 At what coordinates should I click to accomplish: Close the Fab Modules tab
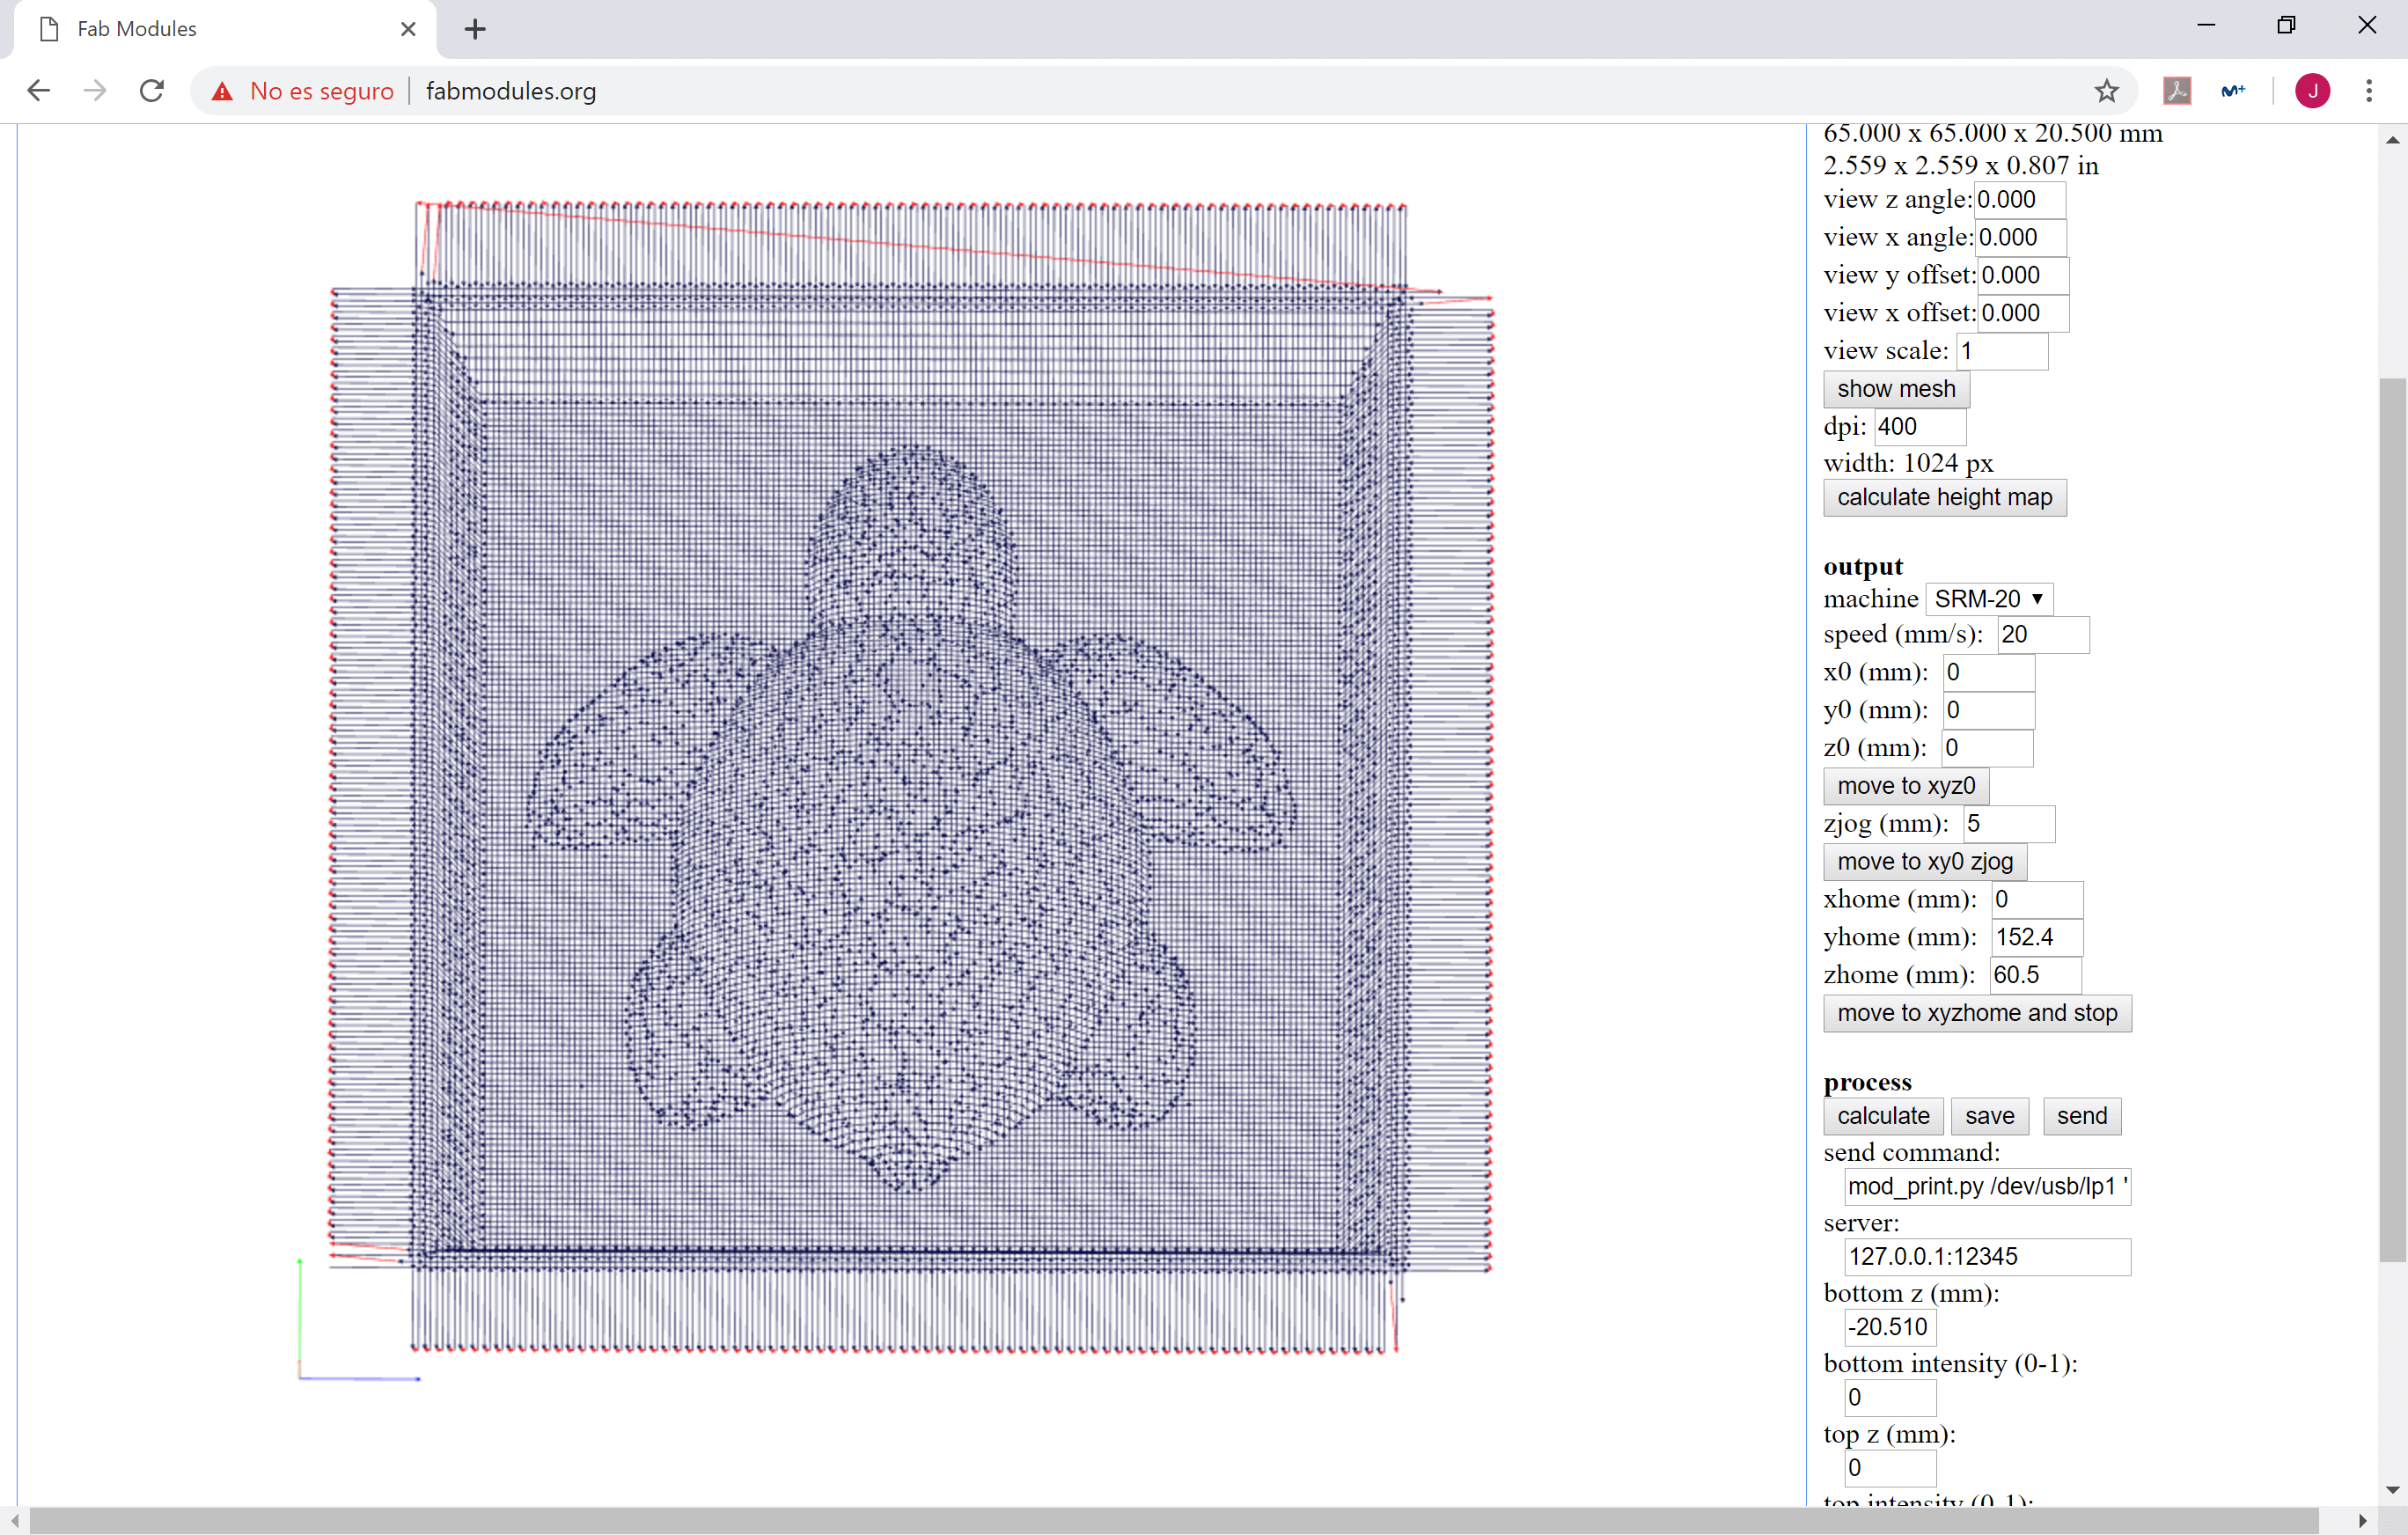pyautogui.click(x=408, y=29)
